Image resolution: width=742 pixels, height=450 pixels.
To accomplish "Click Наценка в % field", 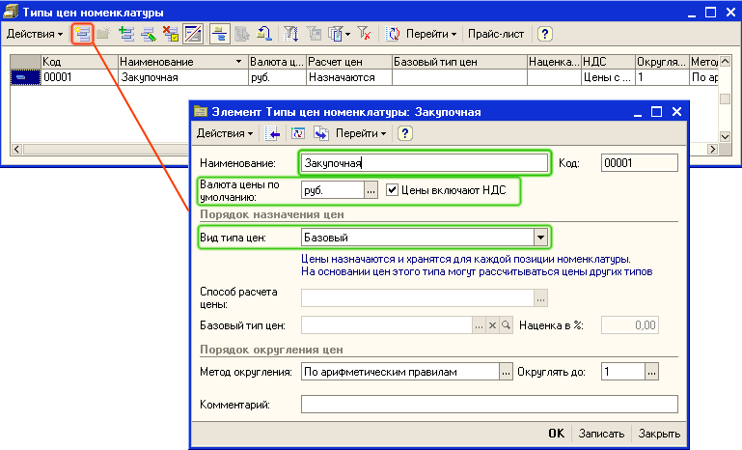I will click(630, 325).
